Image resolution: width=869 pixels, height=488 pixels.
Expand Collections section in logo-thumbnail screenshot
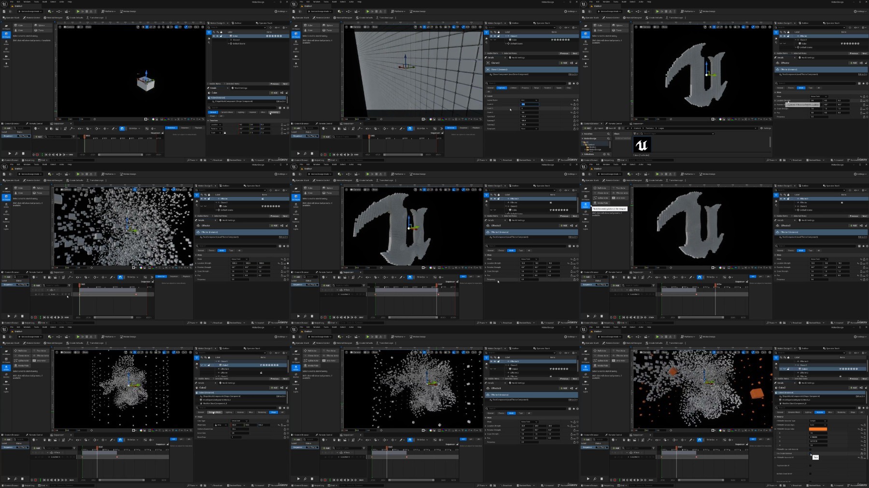coord(582,154)
